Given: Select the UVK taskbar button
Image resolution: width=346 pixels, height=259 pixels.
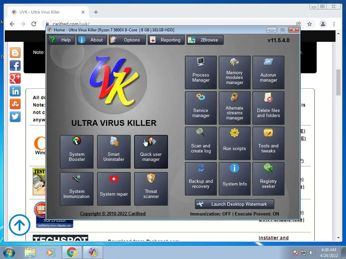Looking at the screenshot, I should (x=93, y=252).
